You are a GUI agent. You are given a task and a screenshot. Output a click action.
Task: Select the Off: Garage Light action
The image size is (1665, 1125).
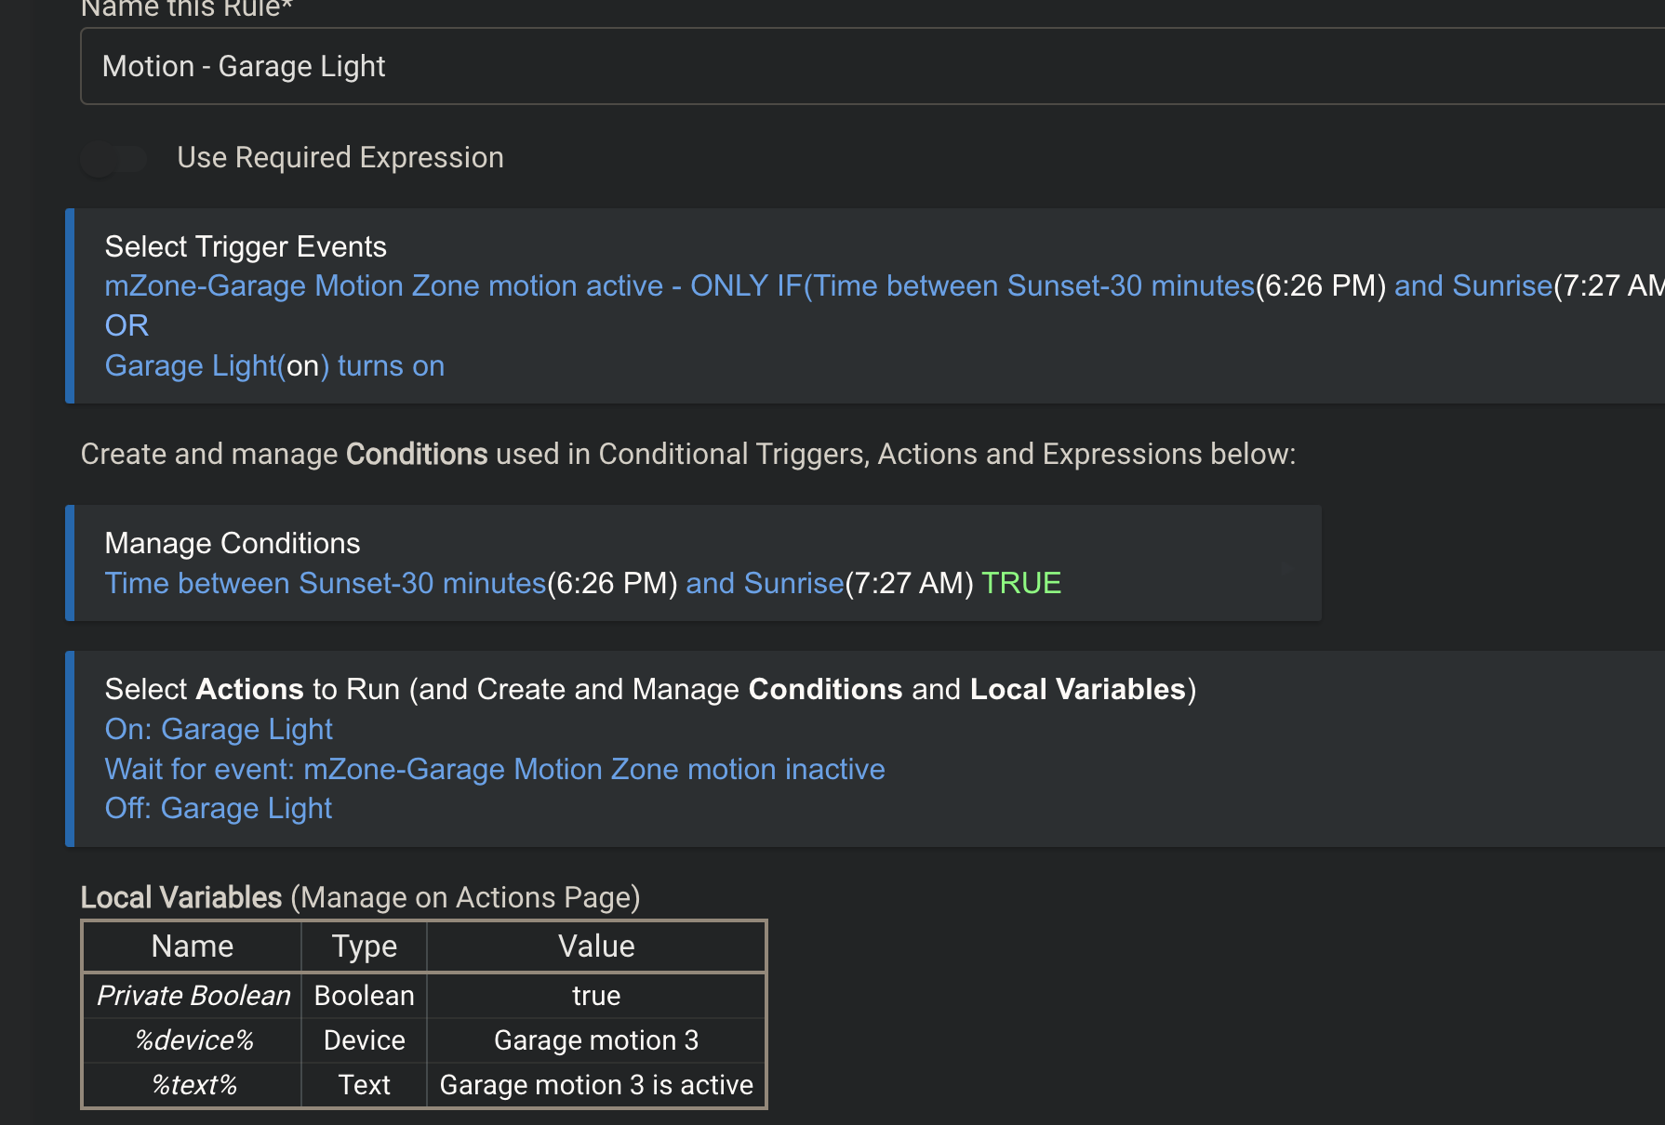click(219, 809)
